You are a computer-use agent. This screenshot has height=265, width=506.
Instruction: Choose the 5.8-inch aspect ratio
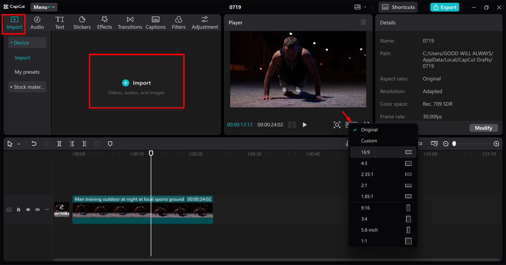[383, 230]
